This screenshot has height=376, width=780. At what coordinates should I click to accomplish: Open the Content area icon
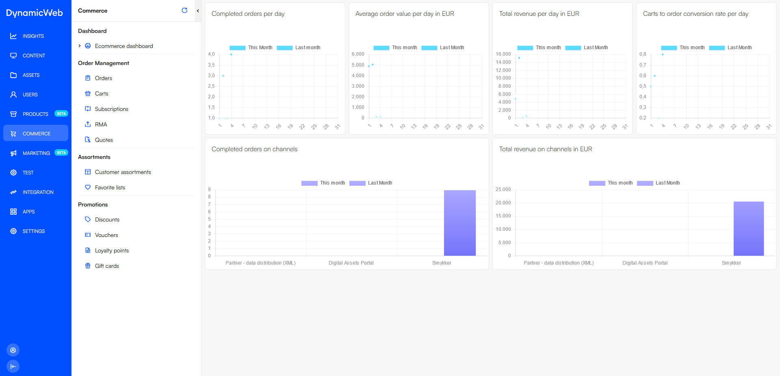(13, 56)
